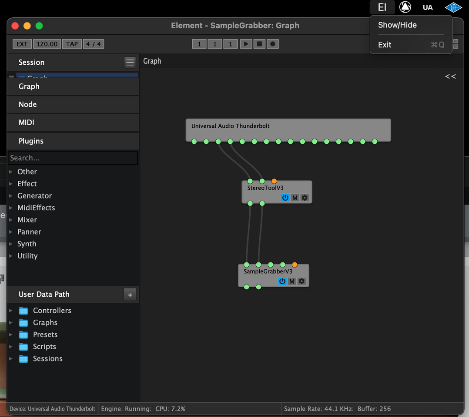Select the StereoToolV3 node title
469x417 pixels.
[x=265, y=188]
